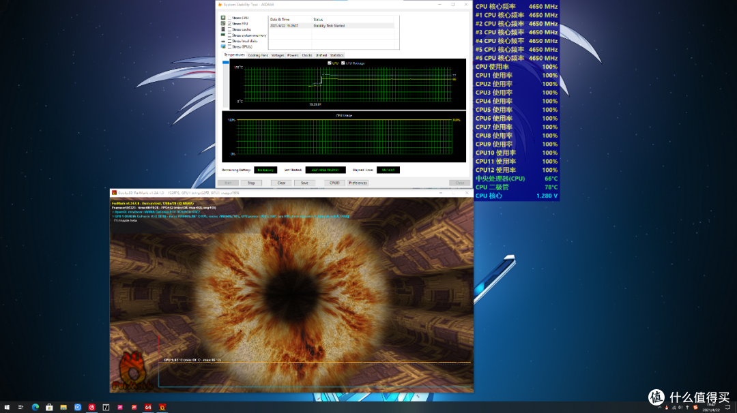Check the Stress local disks option
Image resolution: width=737 pixels, height=413 pixels.
pyautogui.click(x=229, y=41)
